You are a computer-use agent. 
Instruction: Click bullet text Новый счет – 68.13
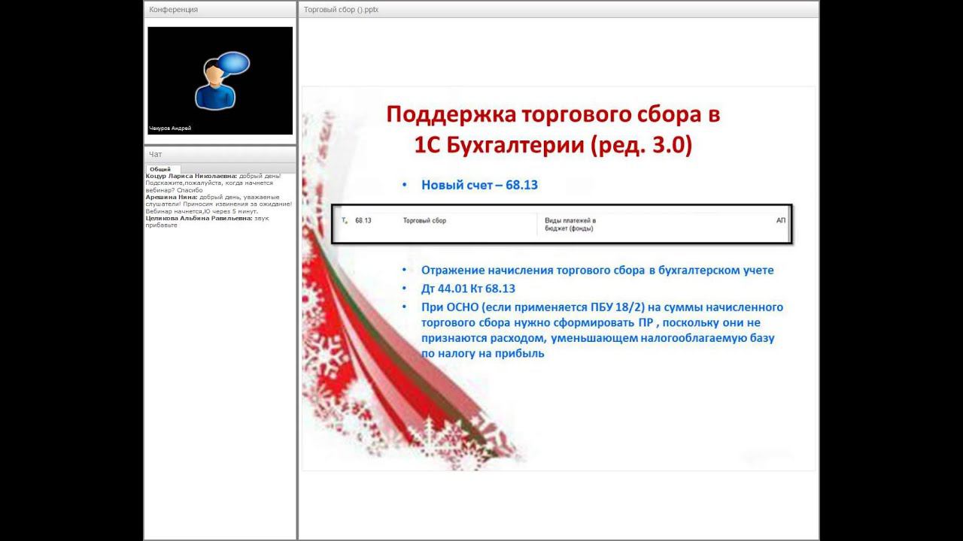click(x=479, y=185)
